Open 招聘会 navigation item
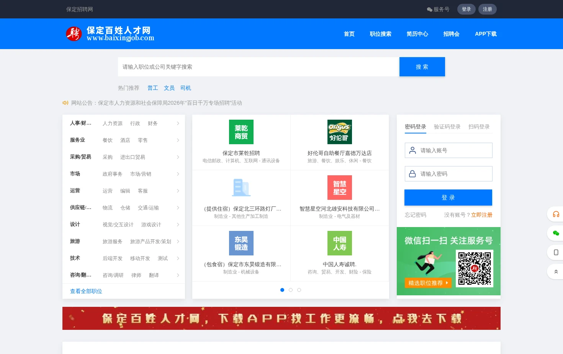 click(x=452, y=34)
